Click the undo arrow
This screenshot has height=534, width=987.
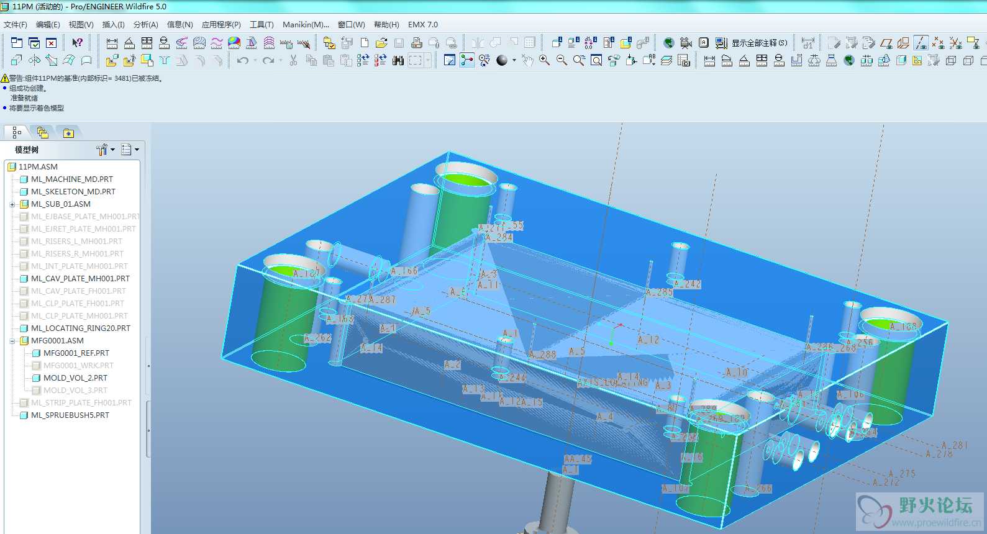pos(243,60)
